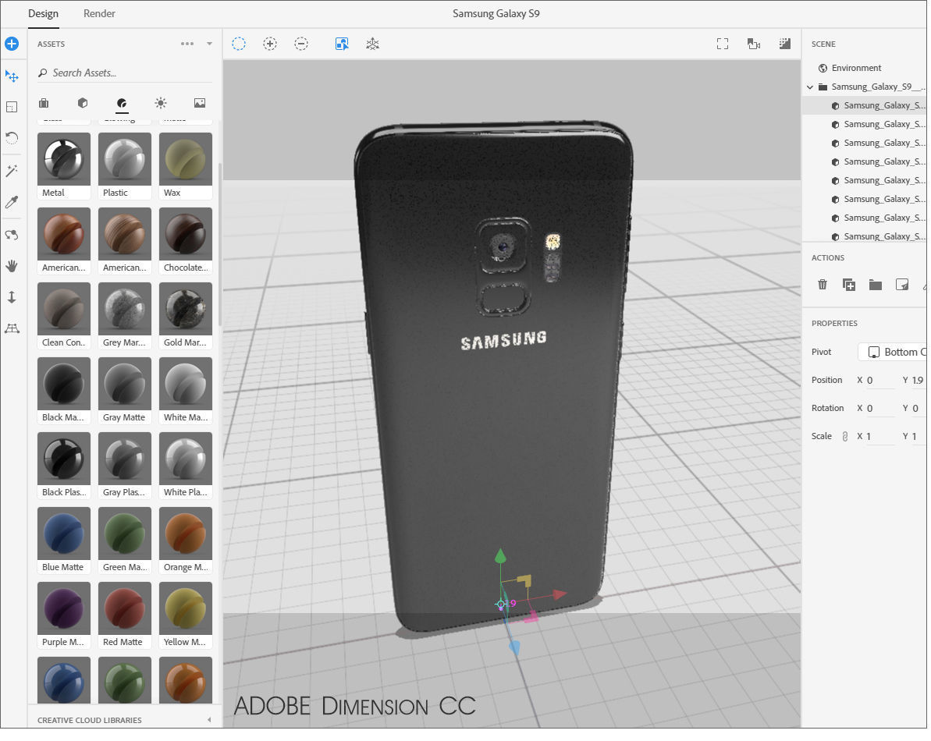Toggle render preview icon
The image size is (931, 741).
pyautogui.click(x=785, y=44)
